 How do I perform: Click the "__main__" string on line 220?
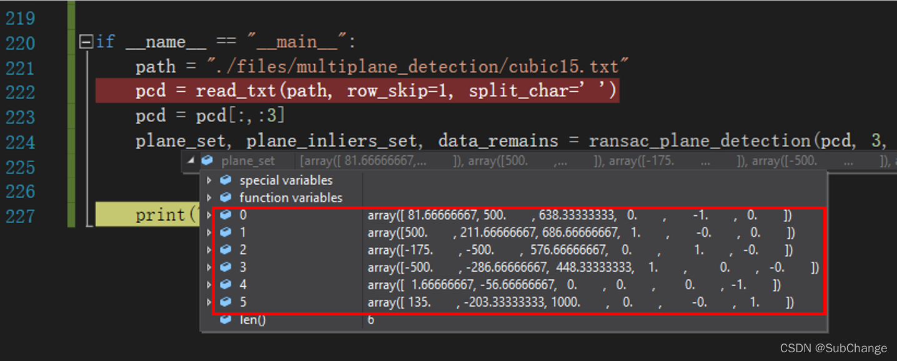pyautogui.click(x=297, y=42)
